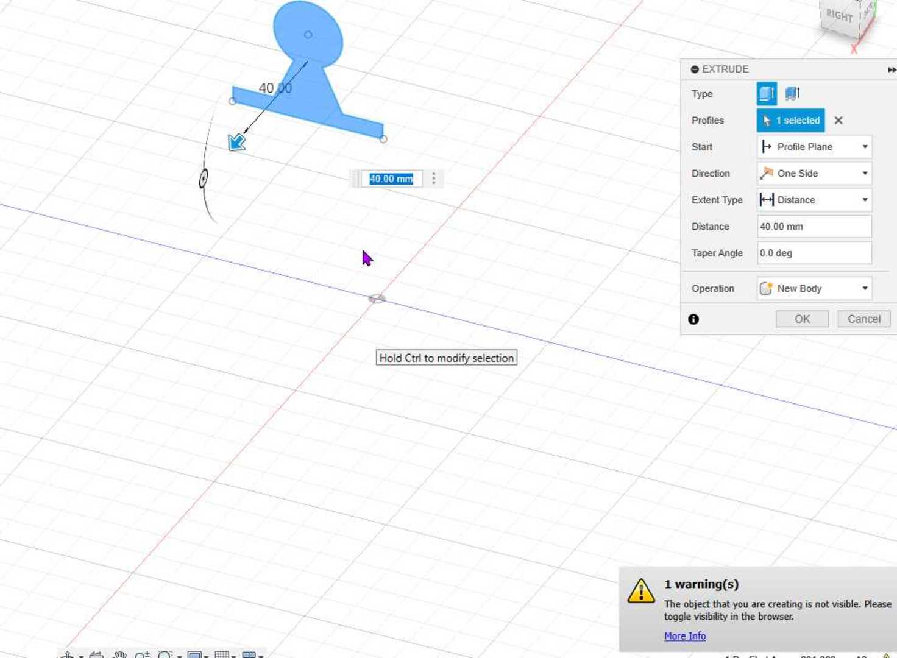Viewport: 897px width, 658px height.
Task: Click the yellow warning triangle icon
Action: click(641, 591)
